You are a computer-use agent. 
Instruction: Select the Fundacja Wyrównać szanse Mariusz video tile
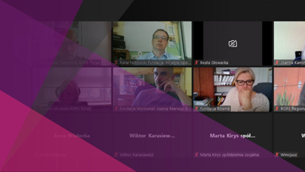click(152, 89)
